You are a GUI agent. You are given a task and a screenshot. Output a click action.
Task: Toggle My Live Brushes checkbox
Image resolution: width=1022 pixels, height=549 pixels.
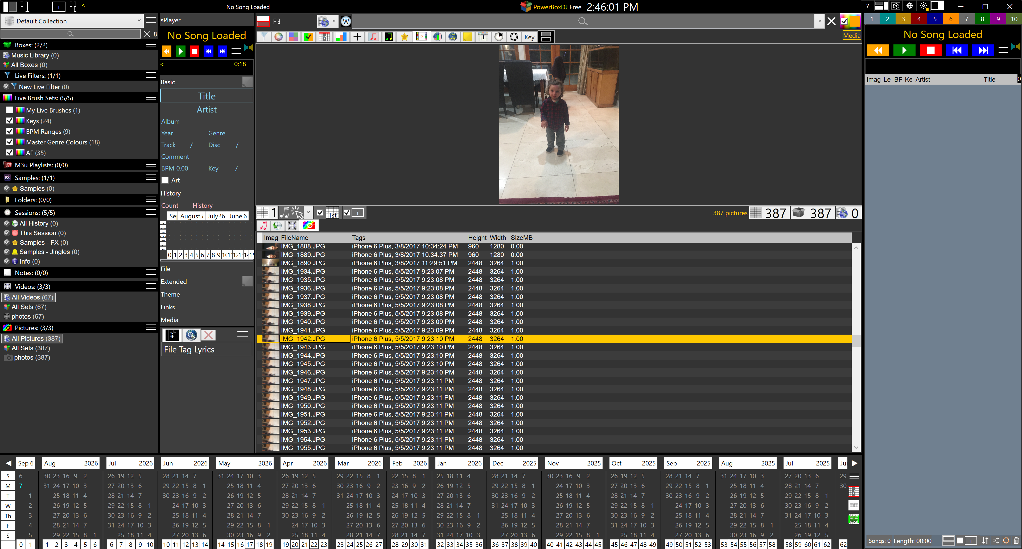click(10, 110)
